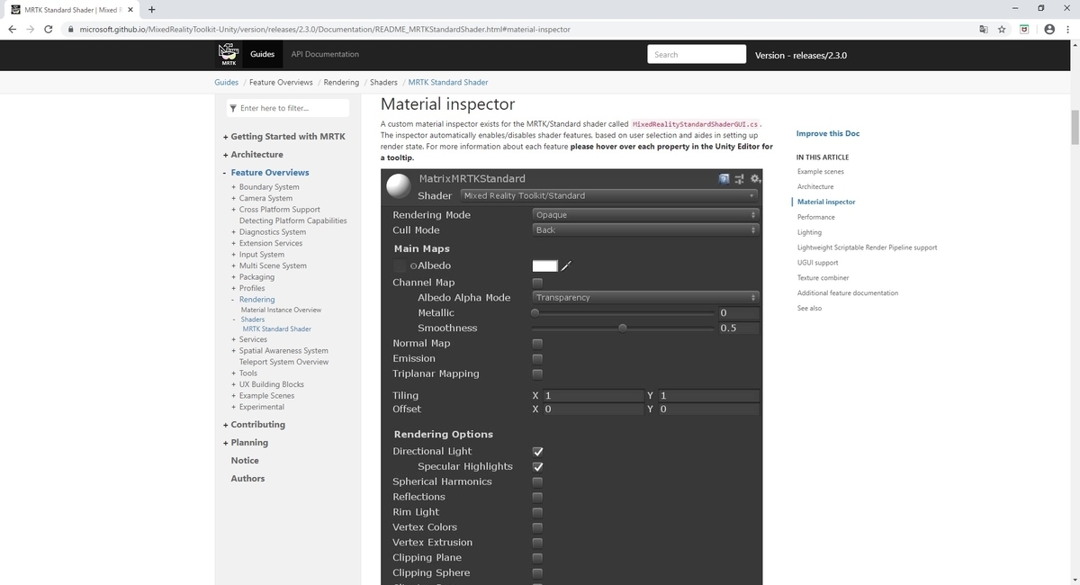Open the Notice sidebar link

click(245, 461)
